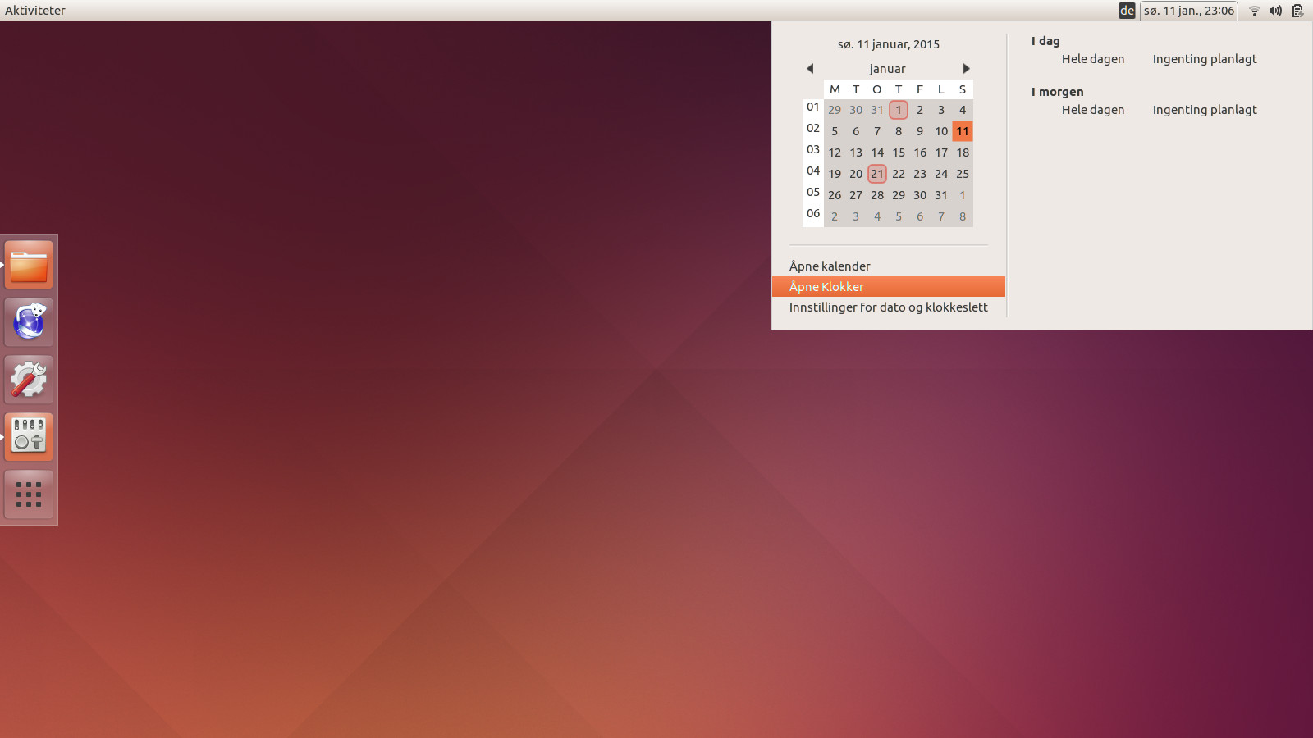Open the 'de' keyboard layout indicator
The width and height of the screenshot is (1313, 738).
click(1127, 11)
